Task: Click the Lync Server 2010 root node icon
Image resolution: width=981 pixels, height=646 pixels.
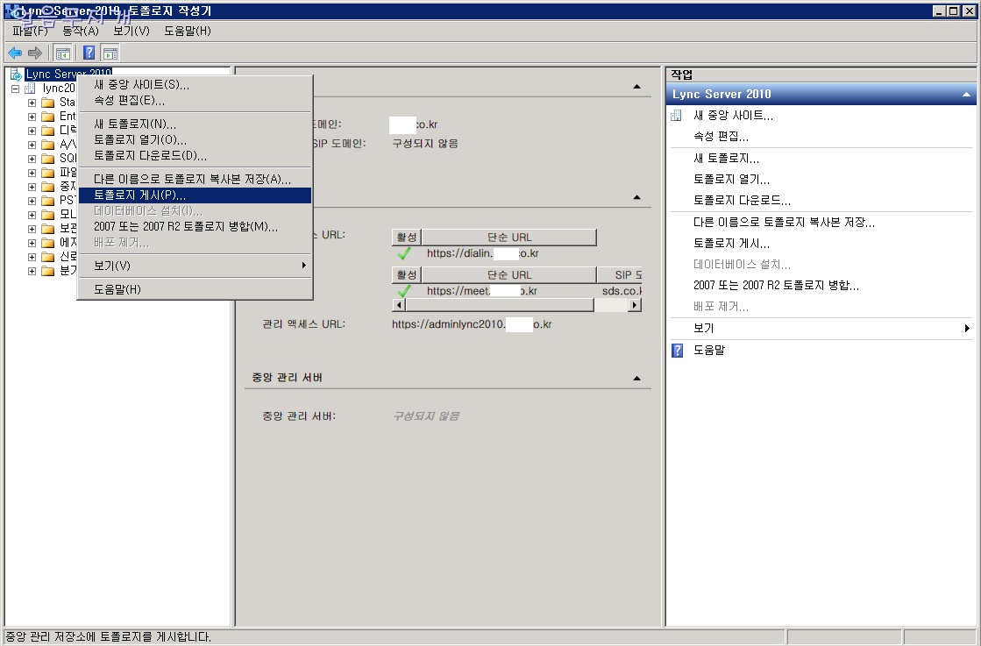Action: (x=17, y=75)
